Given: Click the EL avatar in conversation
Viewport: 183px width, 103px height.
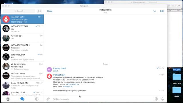Looking at the screenshot, I should (49, 70).
